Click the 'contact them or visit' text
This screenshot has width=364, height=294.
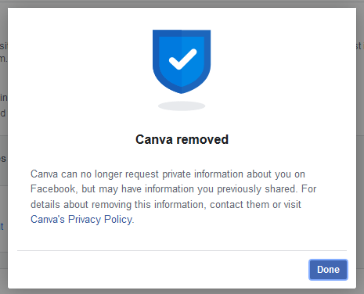click(x=255, y=204)
